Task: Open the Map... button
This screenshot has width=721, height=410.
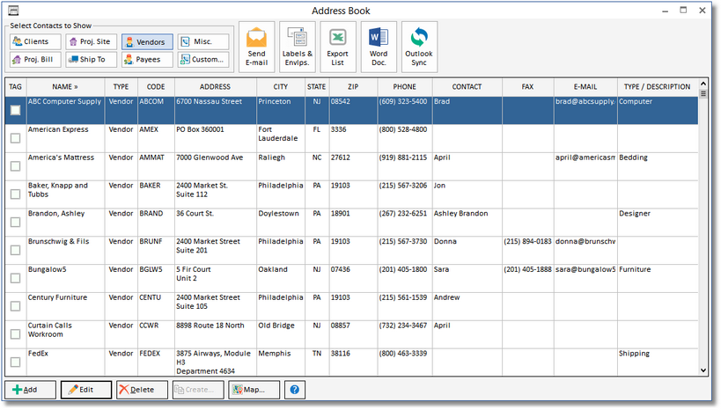Action: (x=254, y=390)
